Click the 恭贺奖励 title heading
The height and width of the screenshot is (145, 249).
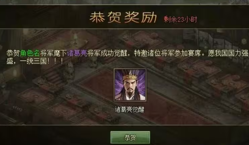pos(123,17)
